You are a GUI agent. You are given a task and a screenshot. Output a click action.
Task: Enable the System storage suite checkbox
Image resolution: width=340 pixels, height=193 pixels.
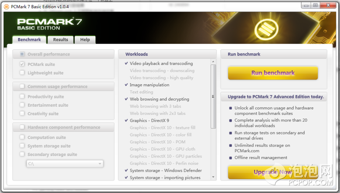pyautogui.click(x=22, y=146)
